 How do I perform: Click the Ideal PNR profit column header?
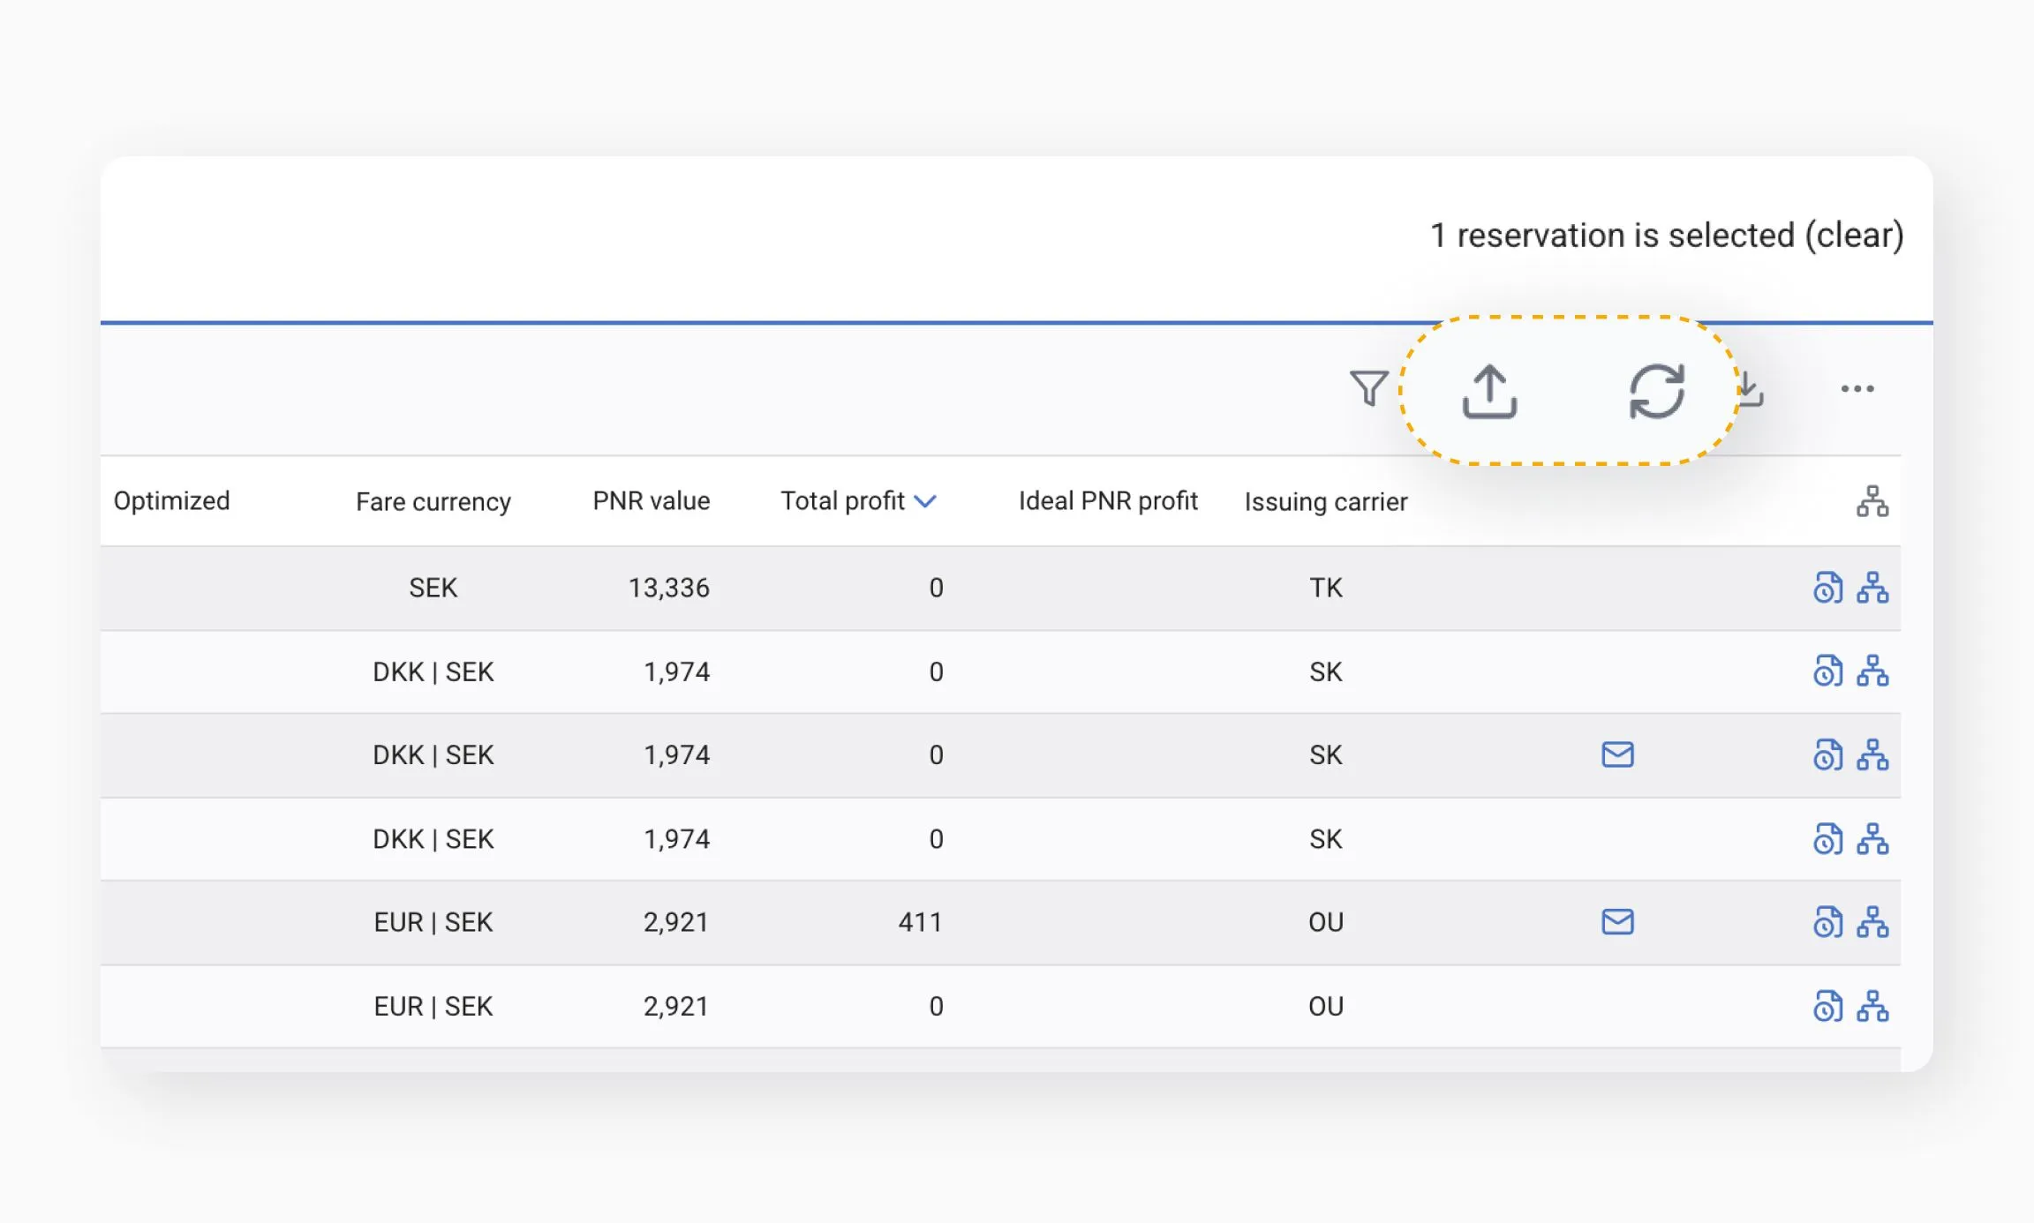1107,501
